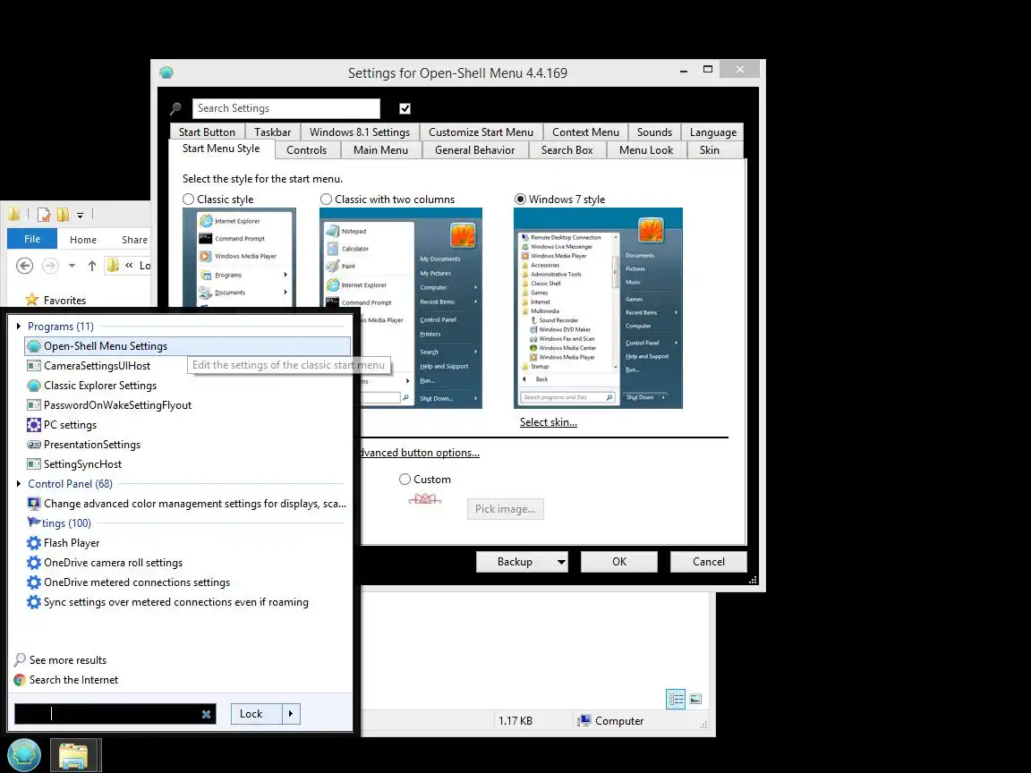
Task: Switch Explorer to details view icon
Action: (x=676, y=700)
